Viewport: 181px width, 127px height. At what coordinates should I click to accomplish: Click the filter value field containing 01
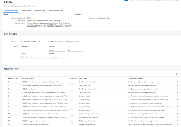76,47
